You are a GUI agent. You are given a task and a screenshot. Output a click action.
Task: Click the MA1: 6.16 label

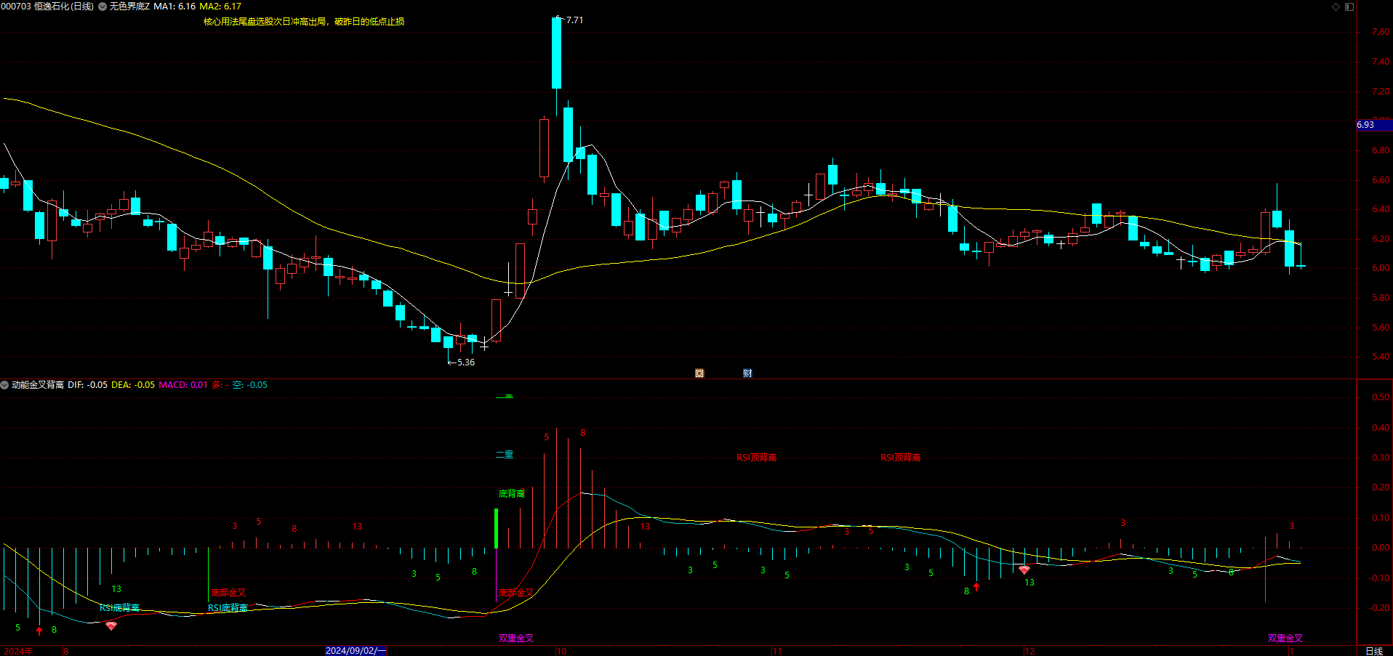click(174, 7)
